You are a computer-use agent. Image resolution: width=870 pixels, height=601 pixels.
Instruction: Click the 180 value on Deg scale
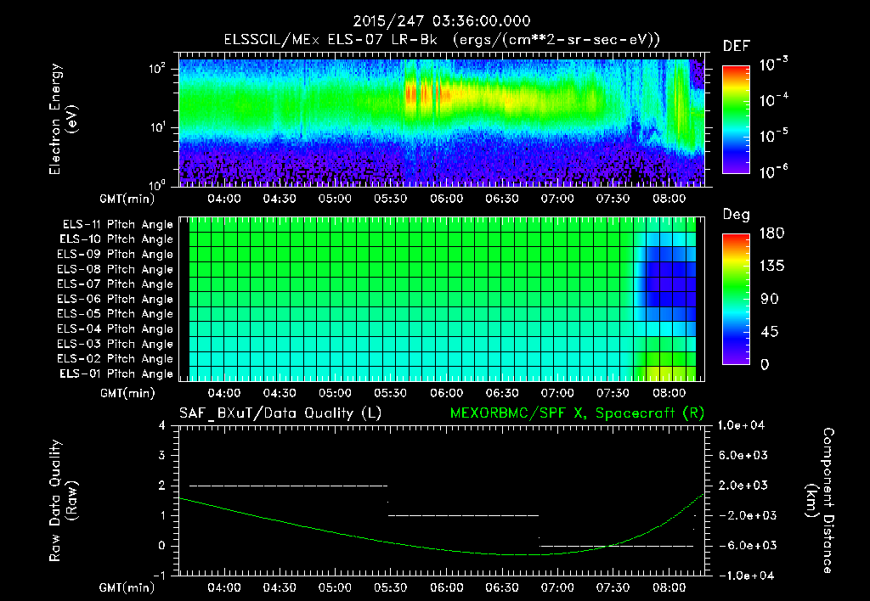pyautogui.click(x=771, y=233)
